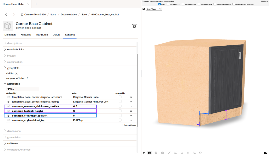
Task: Click the flag icon in viewer toolbar
Action: 175,153
